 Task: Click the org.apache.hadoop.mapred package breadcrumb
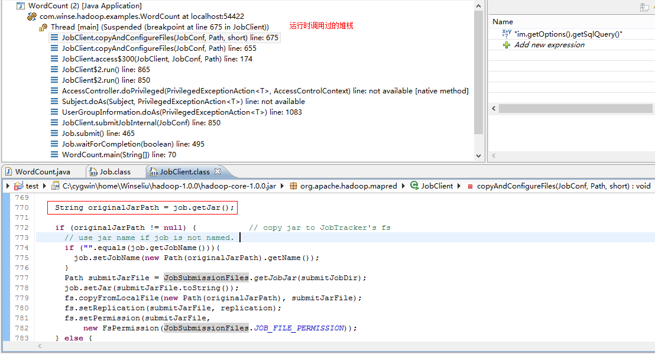pyautogui.click(x=348, y=186)
